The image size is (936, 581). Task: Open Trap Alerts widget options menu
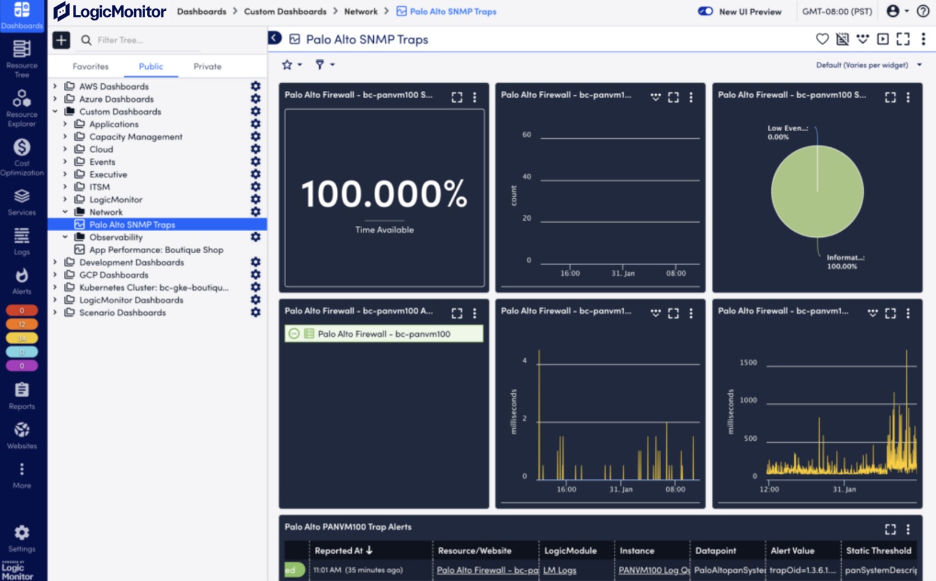point(908,529)
